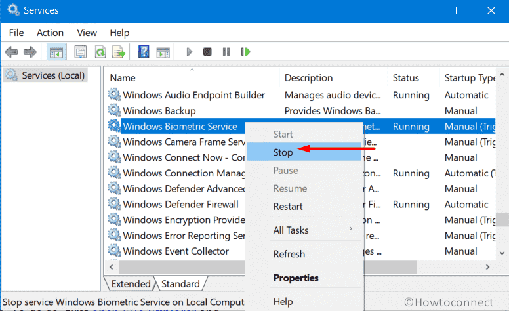Image resolution: width=509 pixels, height=311 pixels.
Task: Click Manual startup type of Windows Event Collector
Action: tap(460, 251)
